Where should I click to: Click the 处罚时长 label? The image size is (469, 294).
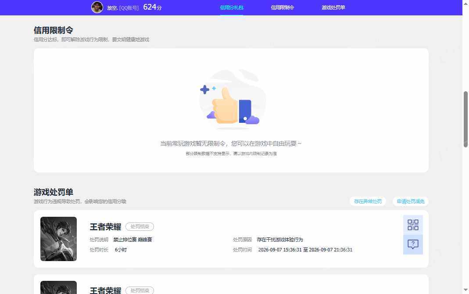(x=99, y=250)
